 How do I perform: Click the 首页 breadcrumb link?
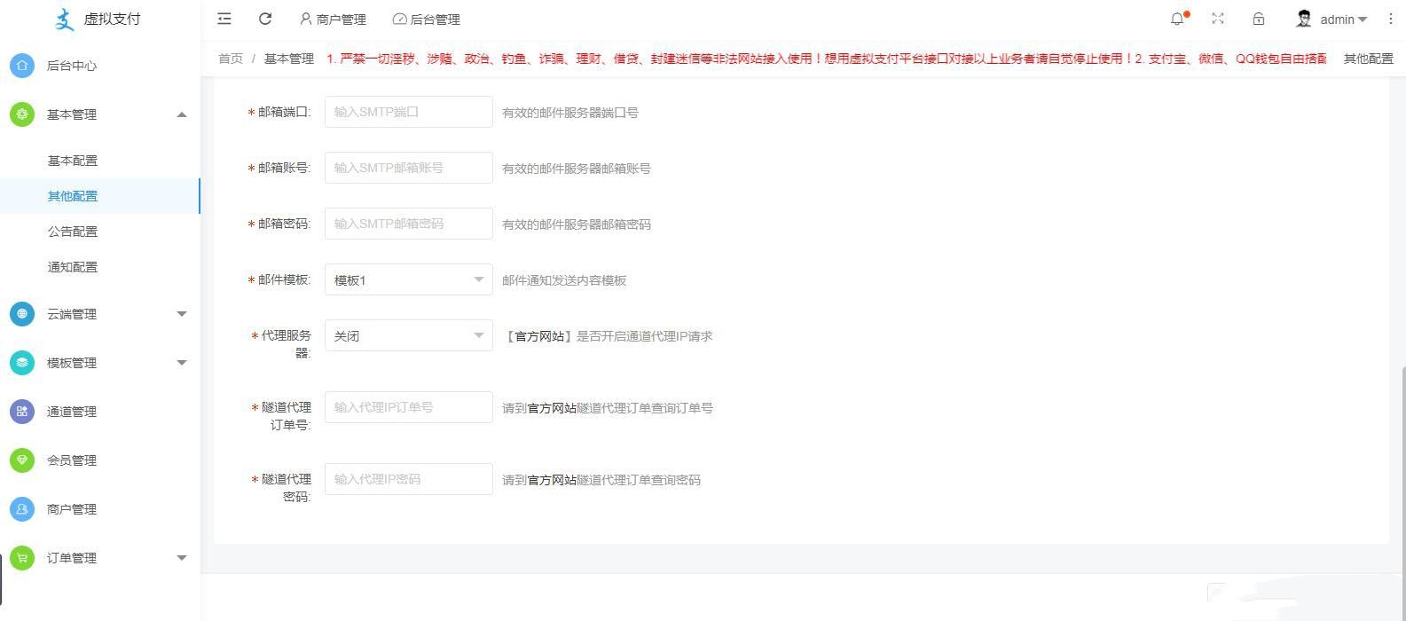pos(231,59)
